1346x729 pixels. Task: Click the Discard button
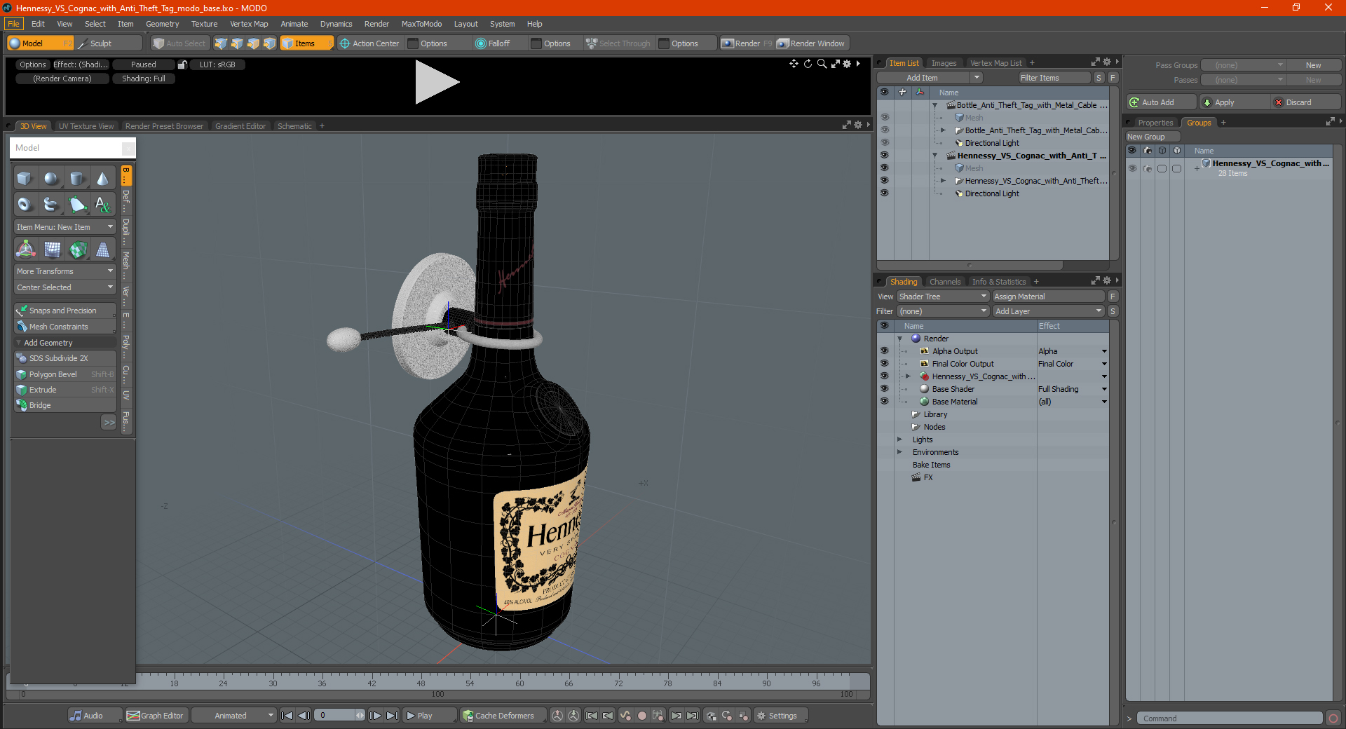[x=1305, y=102]
